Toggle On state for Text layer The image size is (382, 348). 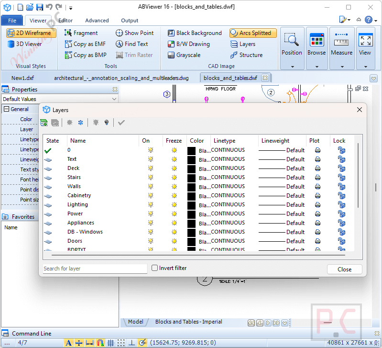pos(151,159)
